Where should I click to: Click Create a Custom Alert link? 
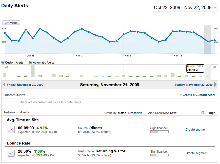pyautogui.click(x=197, y=95)
